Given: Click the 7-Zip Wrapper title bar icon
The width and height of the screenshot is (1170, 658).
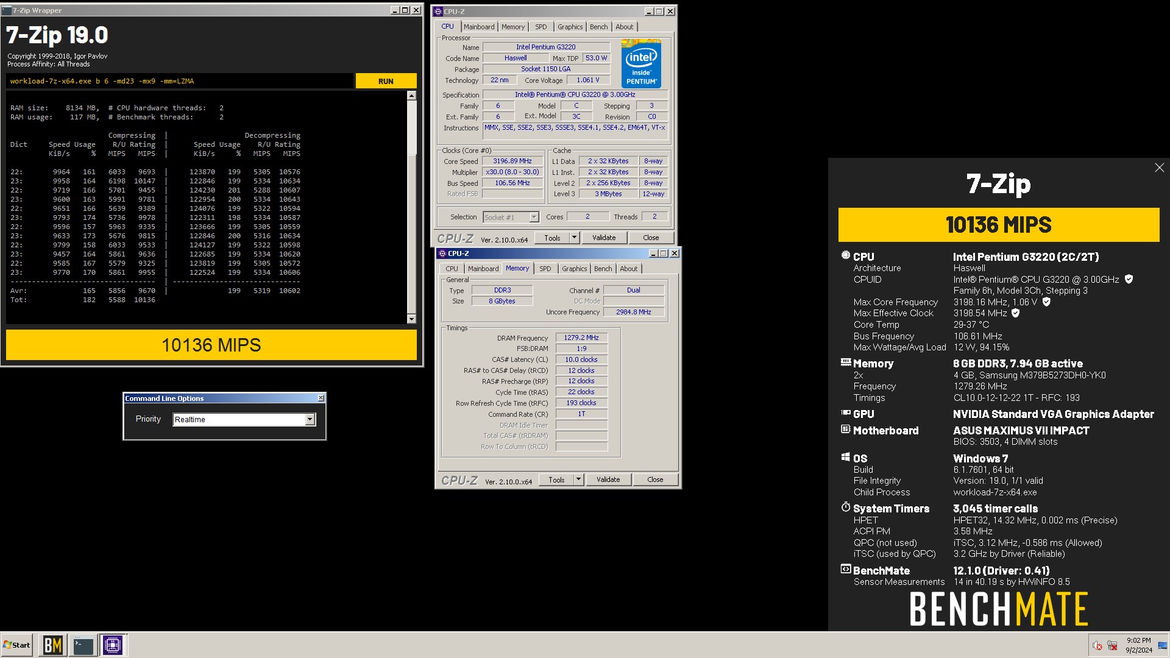Looking at the screenshot, I should [x=8, y=10].
